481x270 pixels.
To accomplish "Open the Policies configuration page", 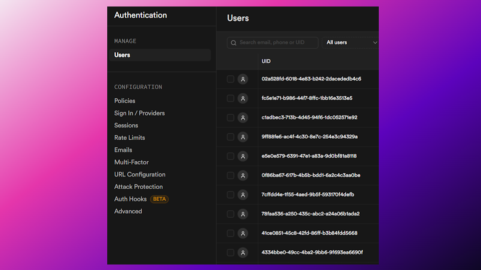I will click(x=125, y=100).
